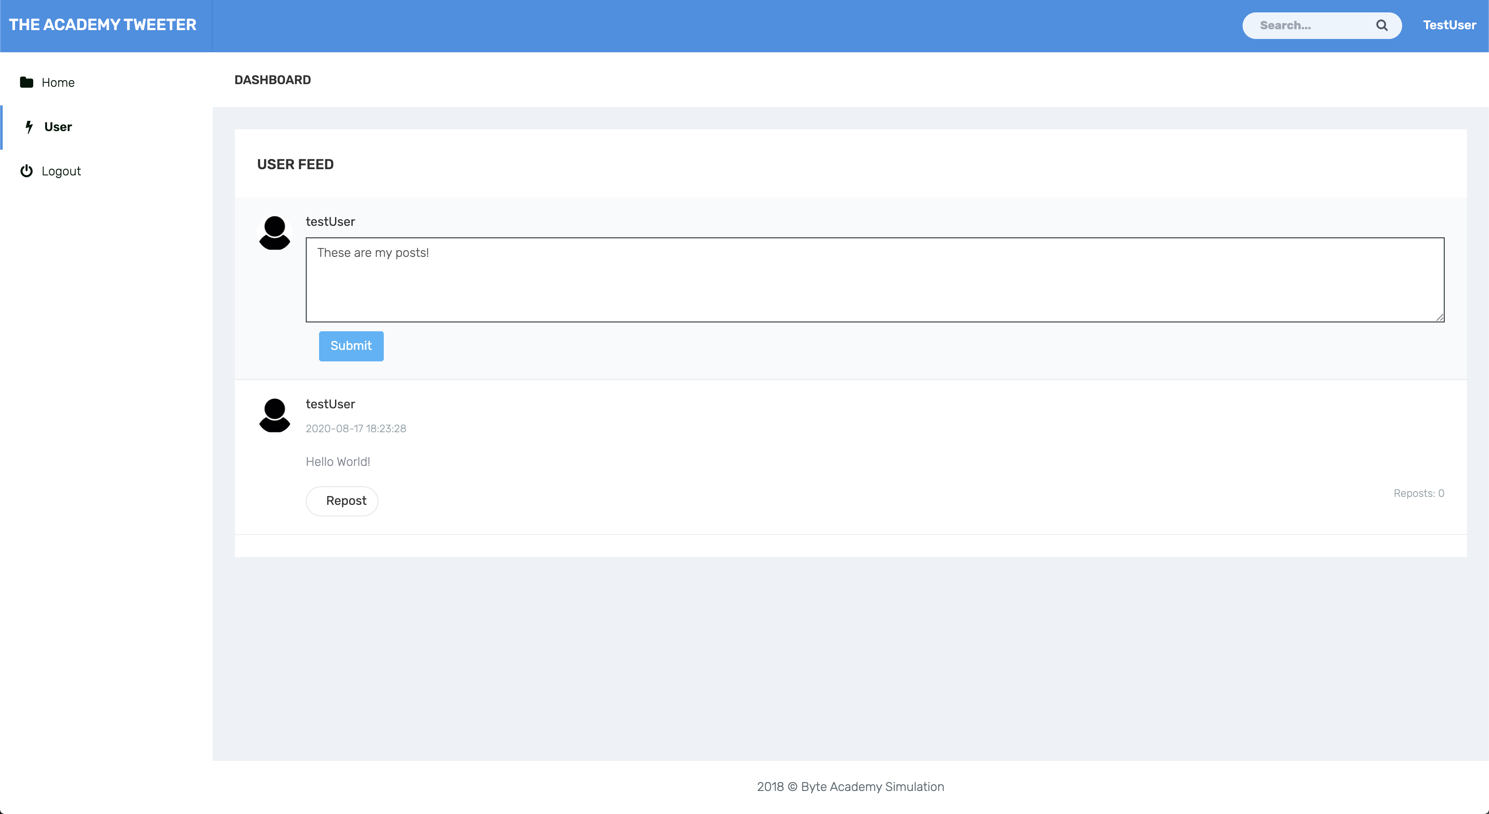Click the lightning bolt User icon
Viewport: 1489px width, 814px height.
29,127
